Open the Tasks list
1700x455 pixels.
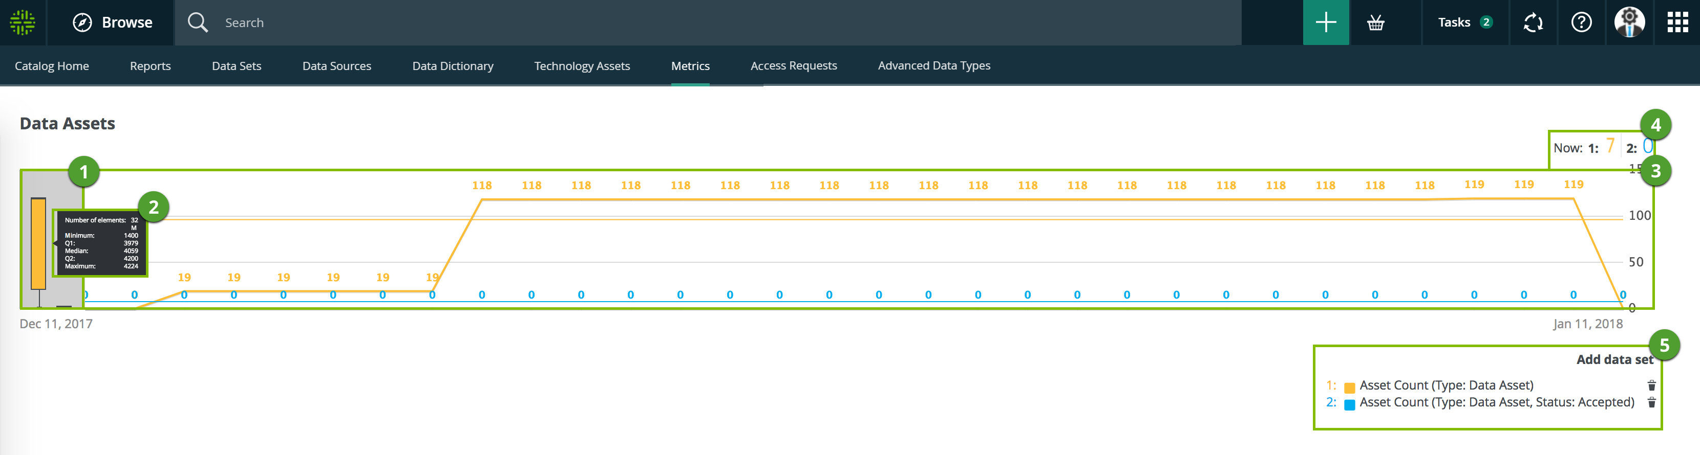pos(1464,22)
